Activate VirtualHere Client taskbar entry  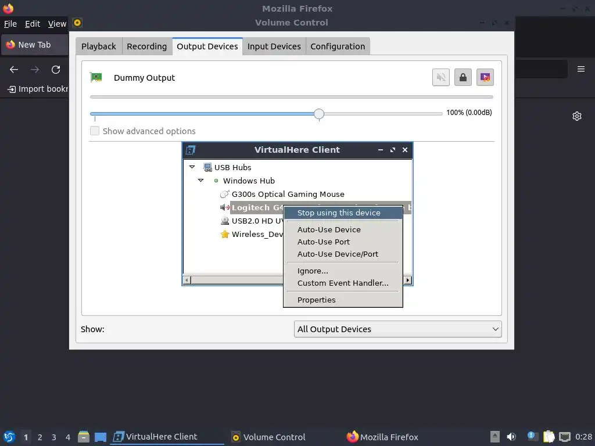167,437
